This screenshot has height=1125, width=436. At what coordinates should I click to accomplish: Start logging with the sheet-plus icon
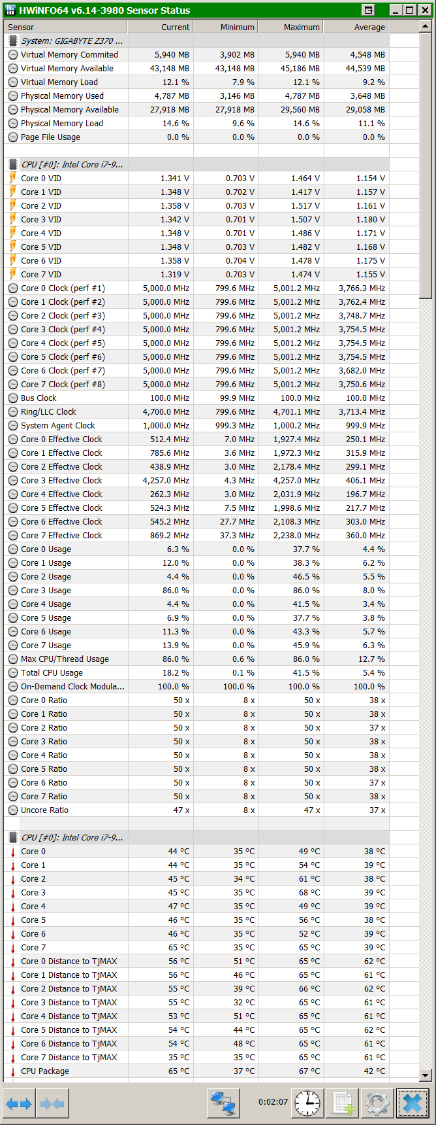[343, 1103]
